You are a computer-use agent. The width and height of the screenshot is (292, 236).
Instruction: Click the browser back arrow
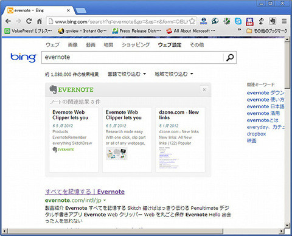(8, 21)
